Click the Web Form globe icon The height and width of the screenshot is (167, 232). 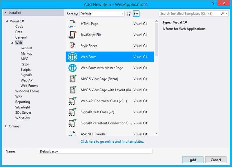[72, 57]
